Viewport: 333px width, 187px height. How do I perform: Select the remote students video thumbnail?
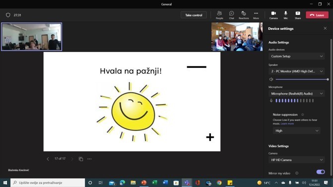[237, 37]
